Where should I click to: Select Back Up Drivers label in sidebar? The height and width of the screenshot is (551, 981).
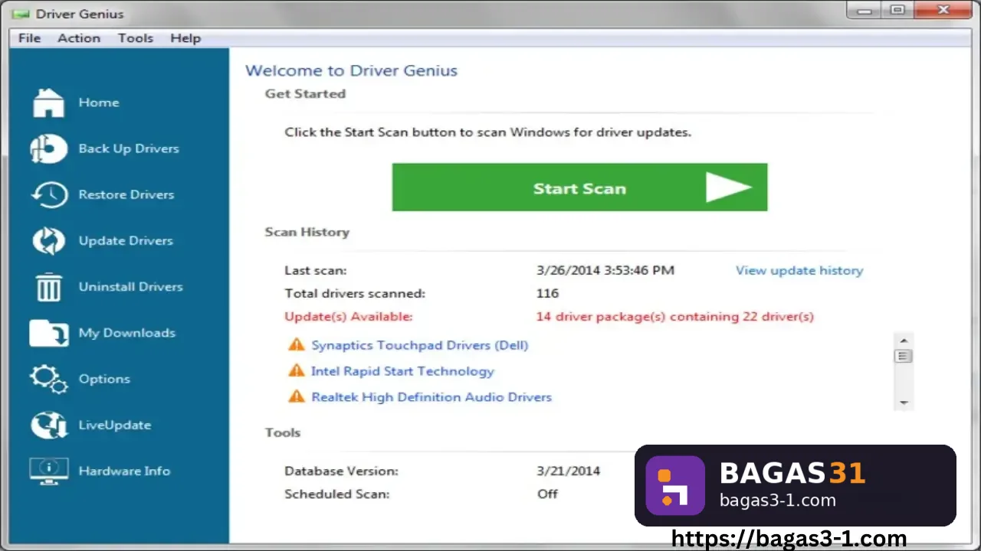pos(129,148)
